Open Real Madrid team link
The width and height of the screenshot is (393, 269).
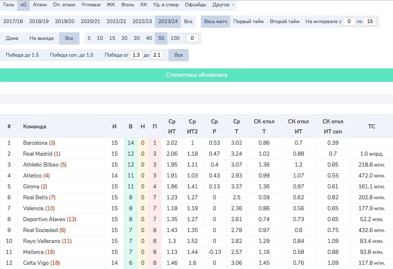tap(37, 154)
